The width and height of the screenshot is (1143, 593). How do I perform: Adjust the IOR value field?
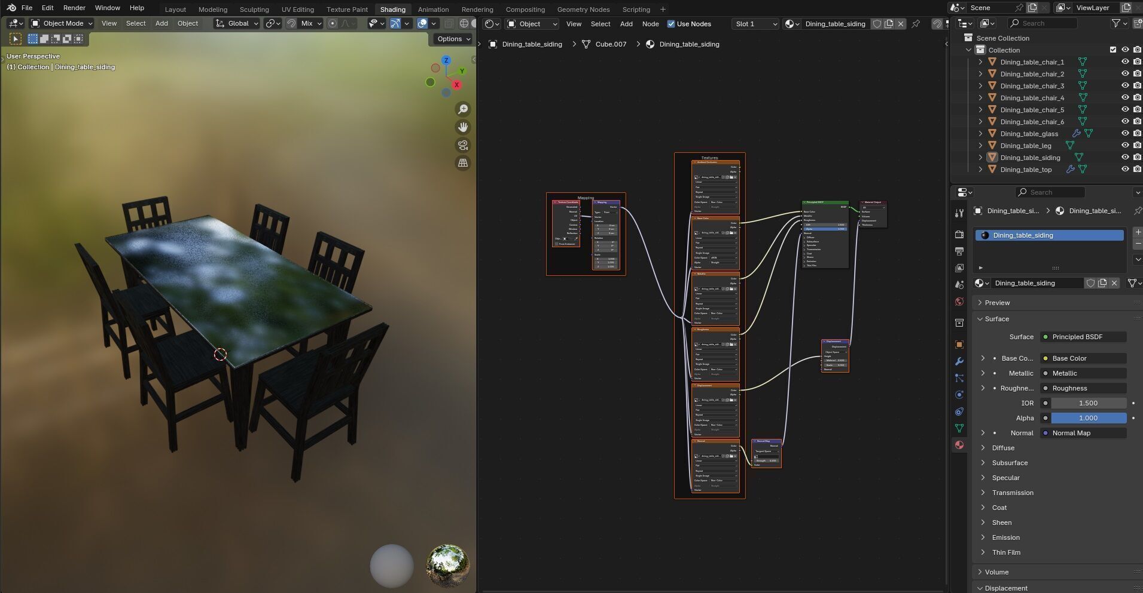click(1089, 403)
